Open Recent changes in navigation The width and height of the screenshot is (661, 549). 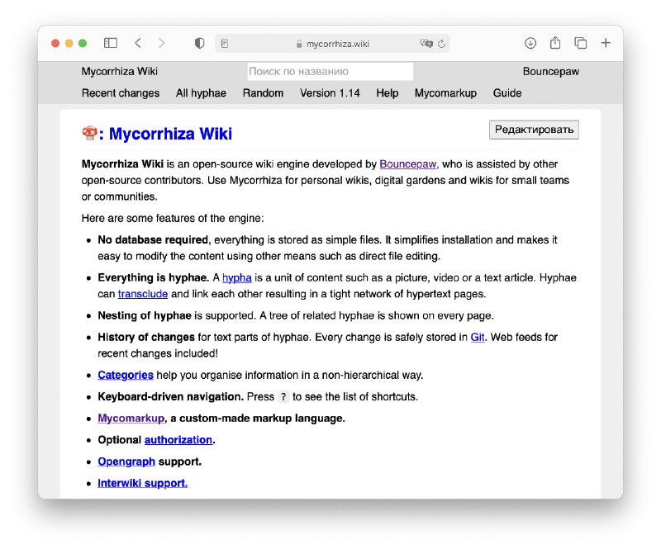(121, 92)
